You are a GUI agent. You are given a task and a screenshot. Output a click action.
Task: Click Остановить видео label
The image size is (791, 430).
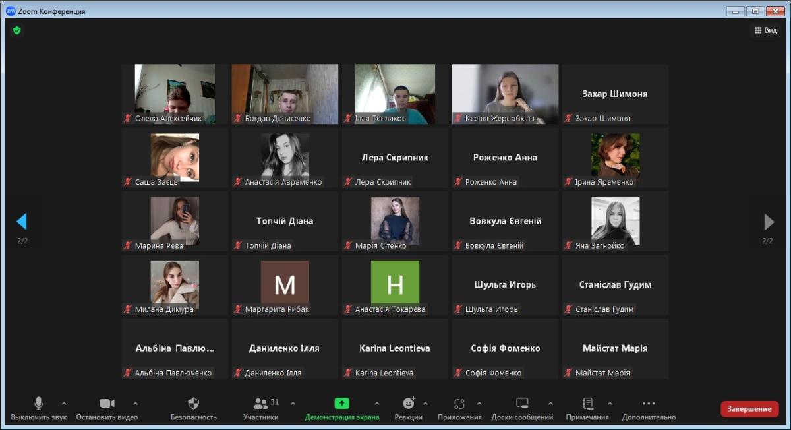[107, 417]
